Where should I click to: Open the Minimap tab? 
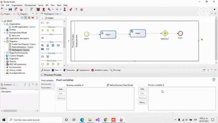tap(115, 70)
